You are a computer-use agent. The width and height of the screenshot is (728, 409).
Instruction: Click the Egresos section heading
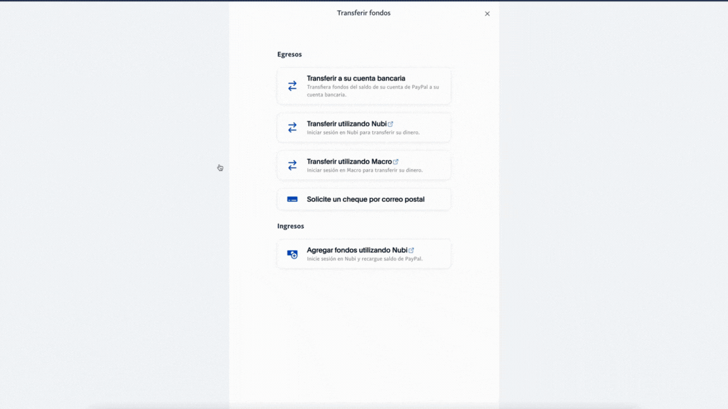(x=289, y=54)
